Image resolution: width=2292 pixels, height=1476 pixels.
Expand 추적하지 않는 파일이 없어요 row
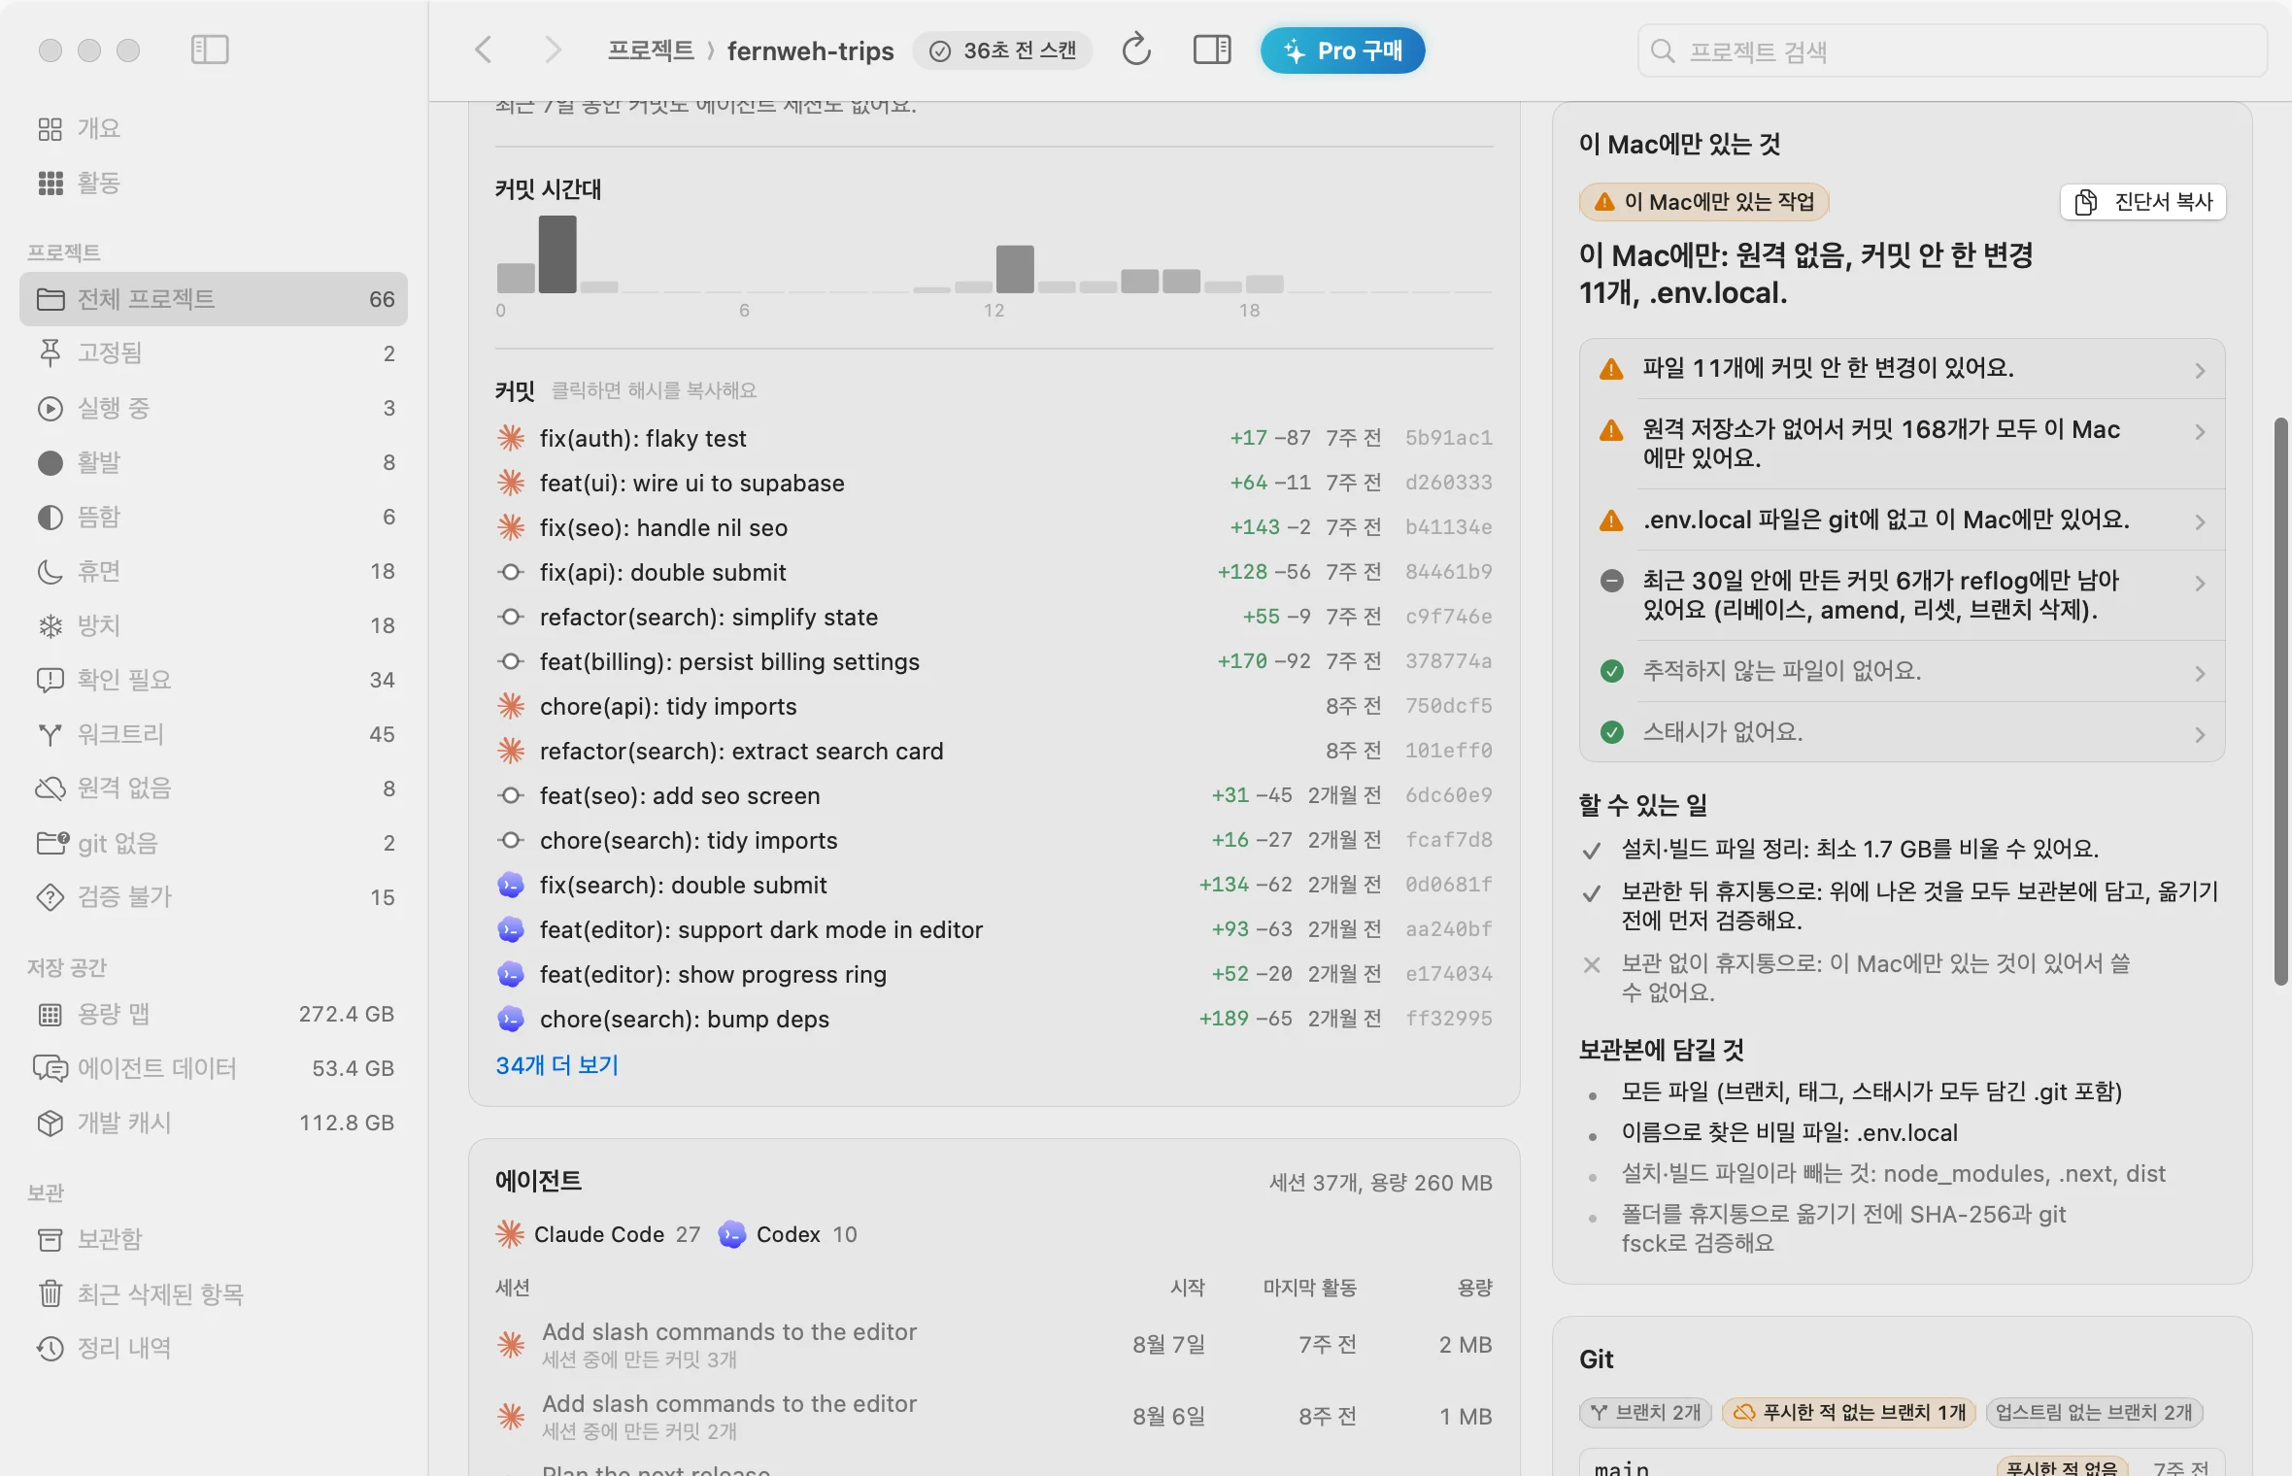1903,672
